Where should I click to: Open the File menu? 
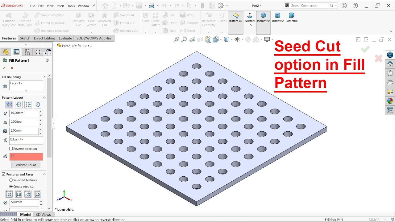32,6
